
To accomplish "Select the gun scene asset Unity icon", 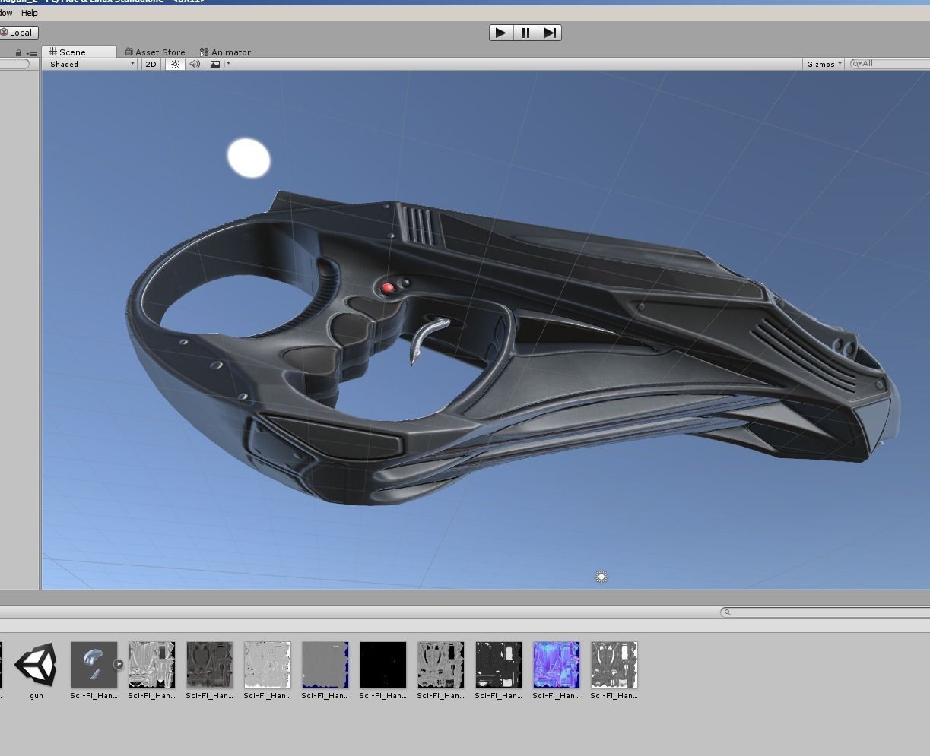I will (36, 665).
